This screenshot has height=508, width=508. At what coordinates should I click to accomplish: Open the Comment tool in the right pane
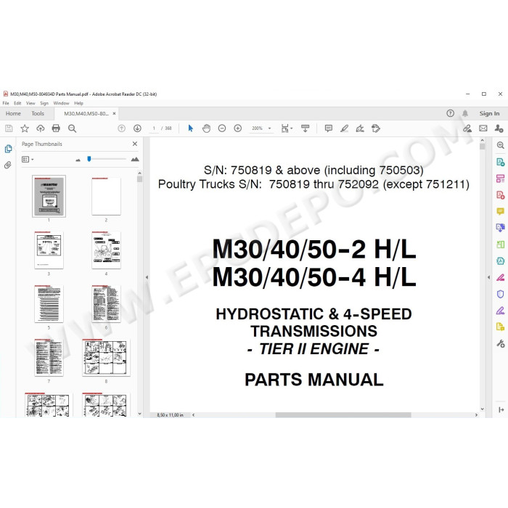[x=501, y=212]
